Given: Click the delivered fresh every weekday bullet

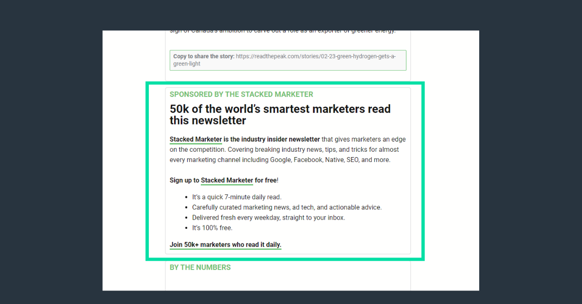Looking at the screenshot, I should click(268, 217).
